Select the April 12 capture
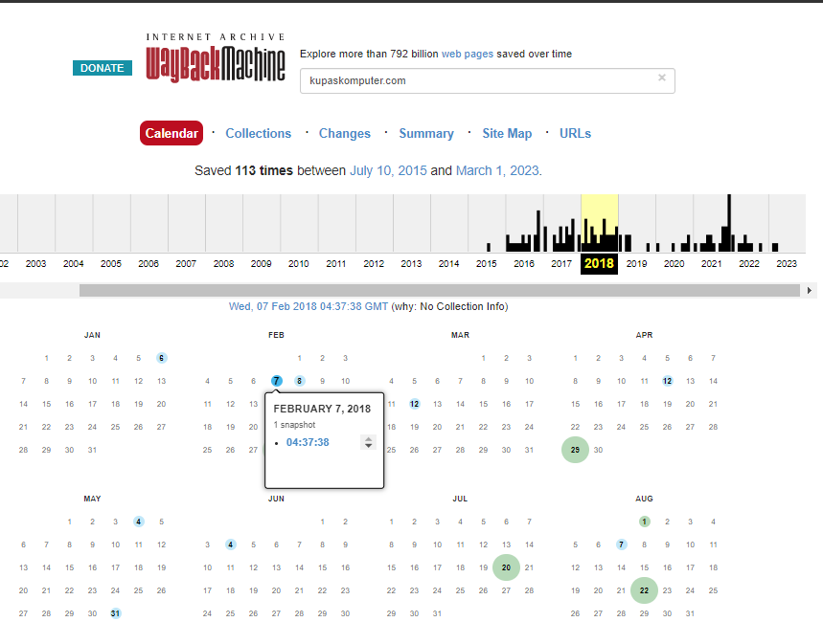Screen dimensions: 823x622 click(x=667, y=381)
